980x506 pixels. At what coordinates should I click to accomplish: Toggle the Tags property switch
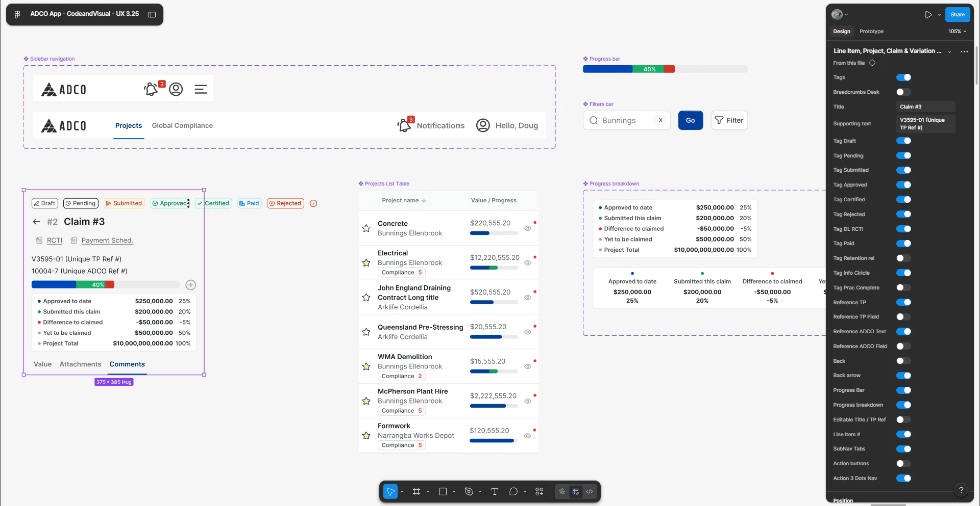tap(903, 77)
